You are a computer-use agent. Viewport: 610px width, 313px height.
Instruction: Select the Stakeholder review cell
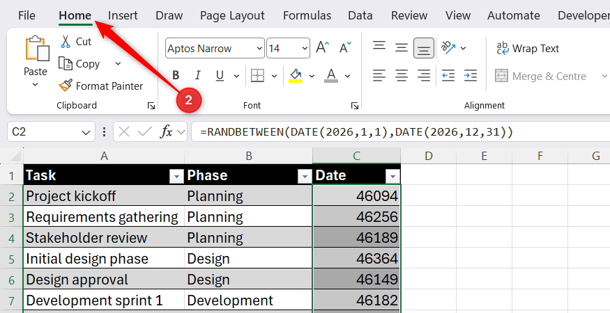(103, 238)
